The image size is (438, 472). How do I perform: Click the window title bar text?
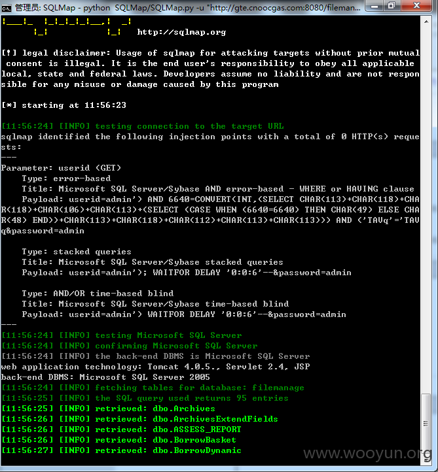click(x=188, y=8)
